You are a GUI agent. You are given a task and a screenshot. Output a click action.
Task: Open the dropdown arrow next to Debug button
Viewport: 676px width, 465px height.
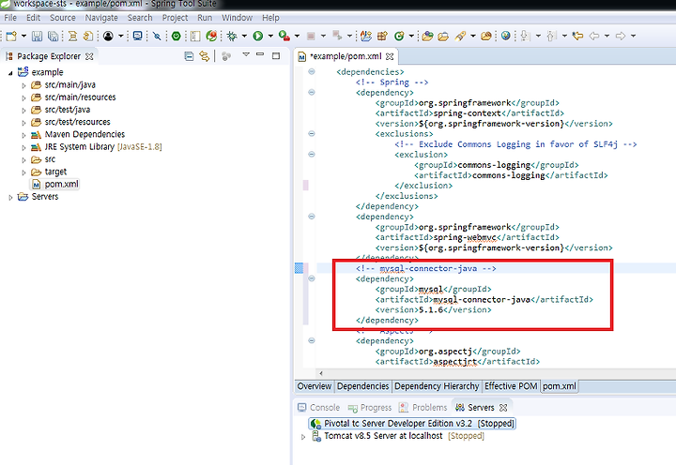tap(244, 37)
